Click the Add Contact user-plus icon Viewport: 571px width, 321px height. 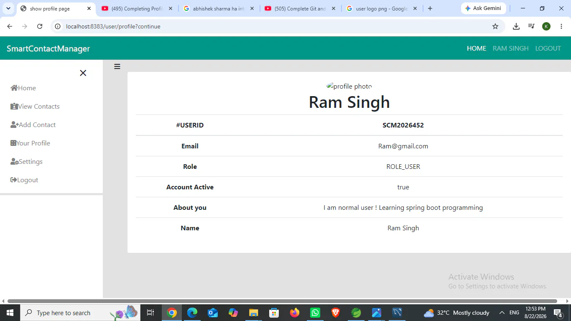pos(15,125)
